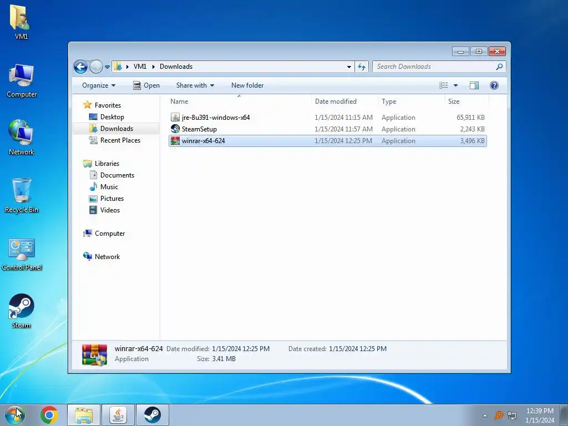Select the jre-8u391-windows-x64 file
This screenshot has height=426, width=568.
pos(327,118)
